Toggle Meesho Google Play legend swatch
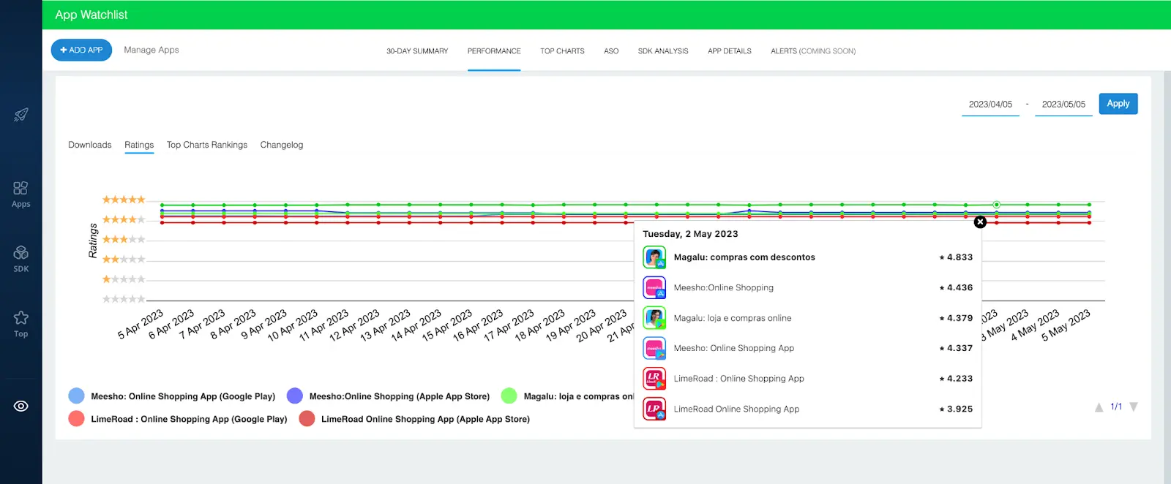This screenshot has height=484, width=1171. [76, 396]
